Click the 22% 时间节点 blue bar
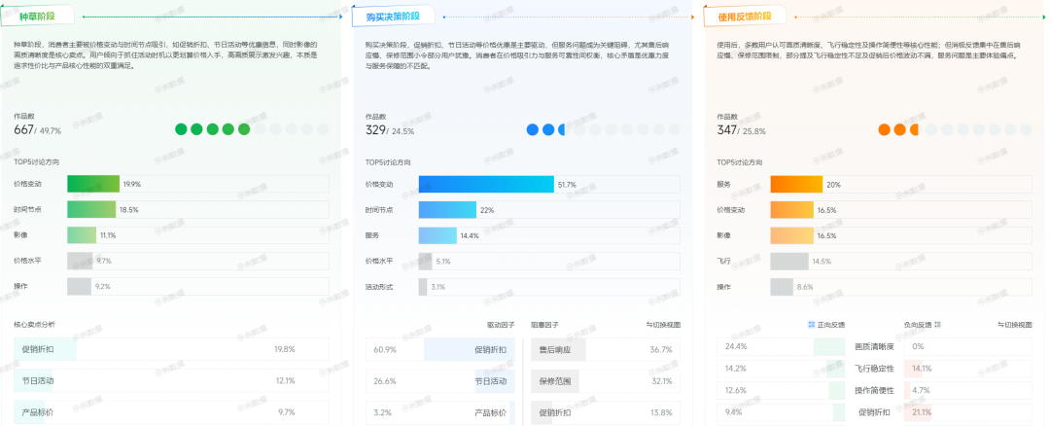This screenshot has width=1050, height=426. (447, 210)
